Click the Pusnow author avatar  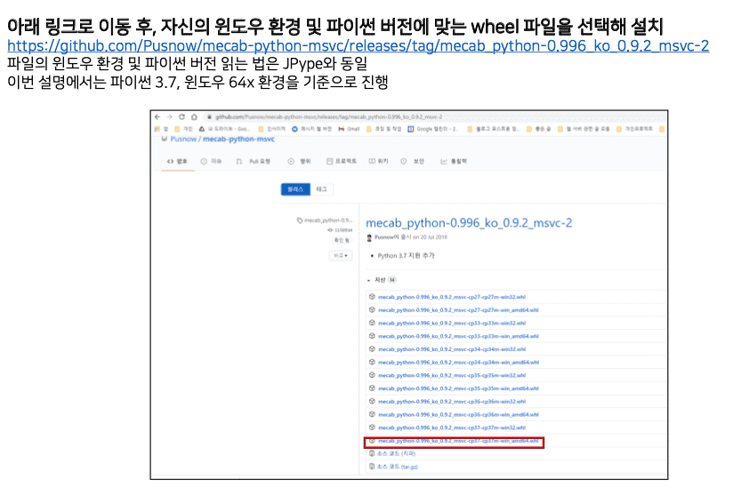(x=369, y=237)
